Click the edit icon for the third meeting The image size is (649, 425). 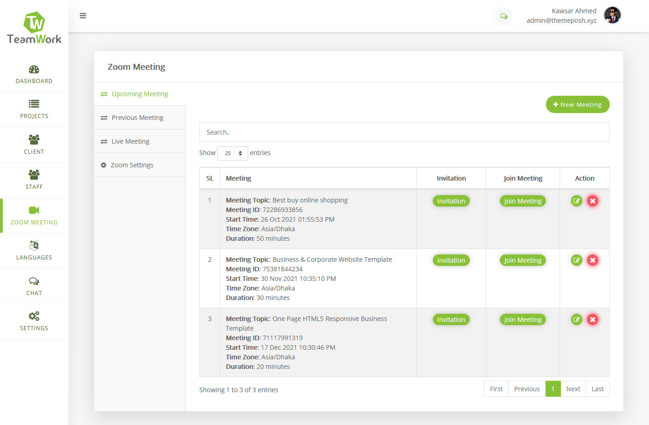coord(576,319)
